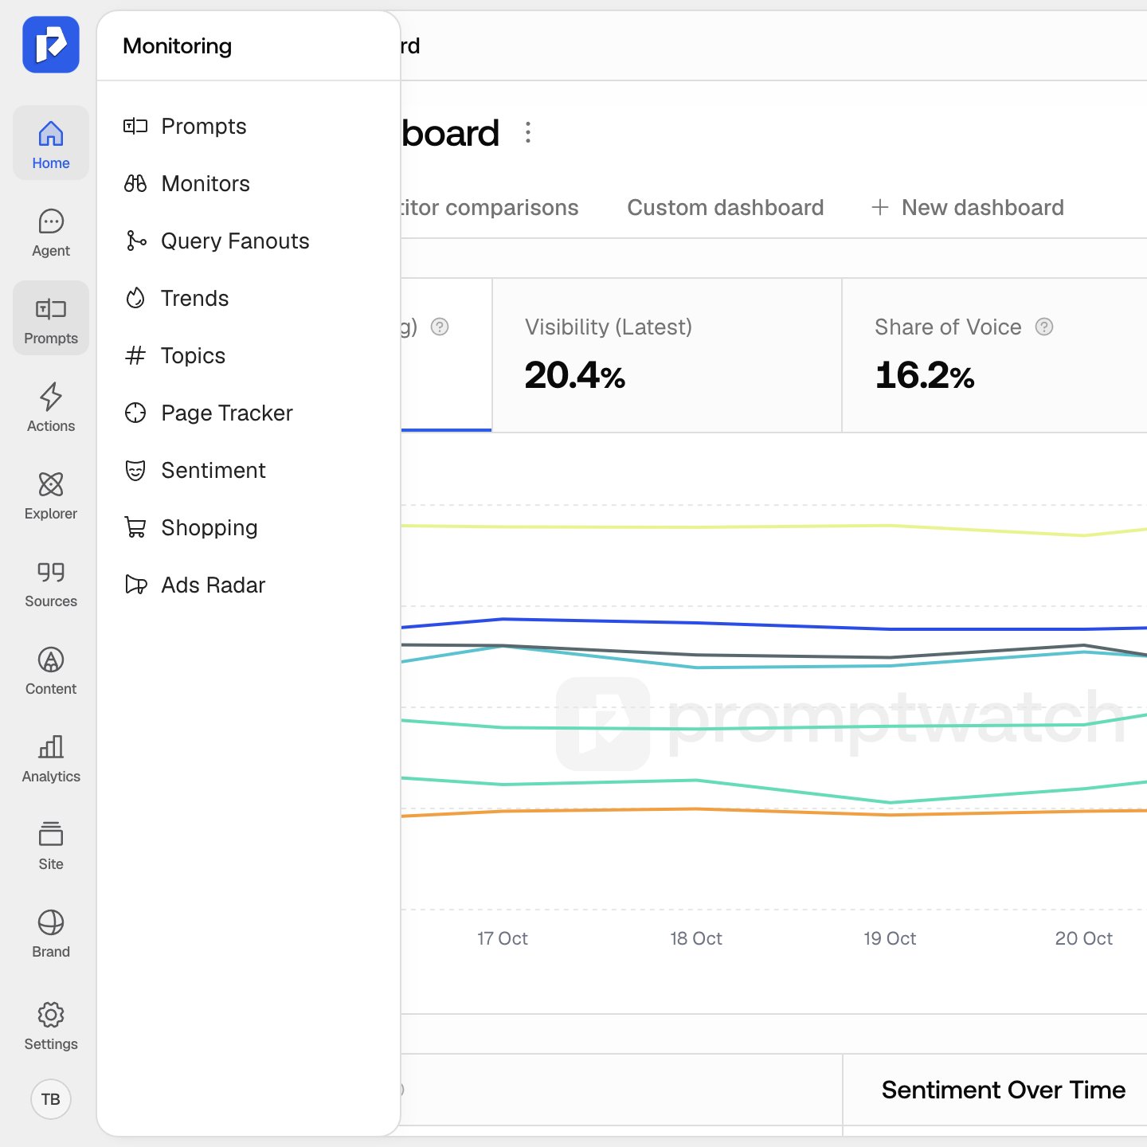1147x1147 pixels.
Task: Click the Promptwatch logo icon
Action: 51,45
